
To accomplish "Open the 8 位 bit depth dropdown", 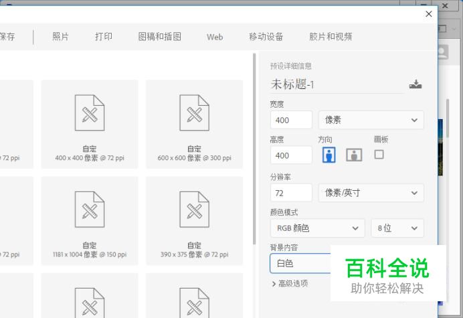I will click(397, 228).
